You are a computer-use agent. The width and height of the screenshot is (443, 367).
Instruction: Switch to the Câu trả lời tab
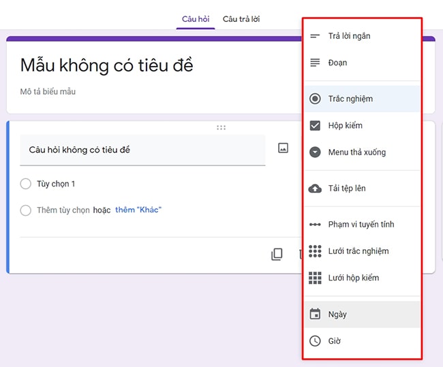(x=241, y=19)
